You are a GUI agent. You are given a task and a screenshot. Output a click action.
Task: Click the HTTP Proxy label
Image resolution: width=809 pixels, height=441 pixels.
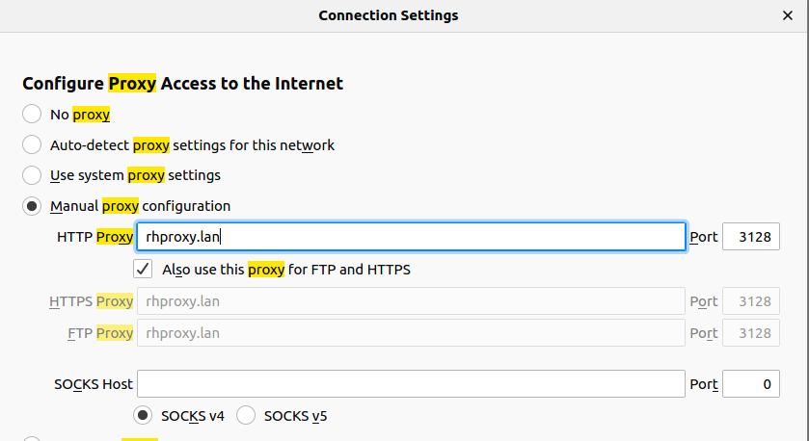[94, 237]
